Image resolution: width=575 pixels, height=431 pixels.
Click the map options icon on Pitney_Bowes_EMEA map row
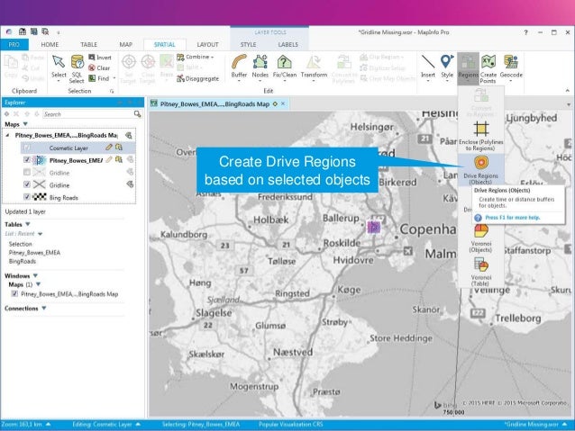[129, 135]
